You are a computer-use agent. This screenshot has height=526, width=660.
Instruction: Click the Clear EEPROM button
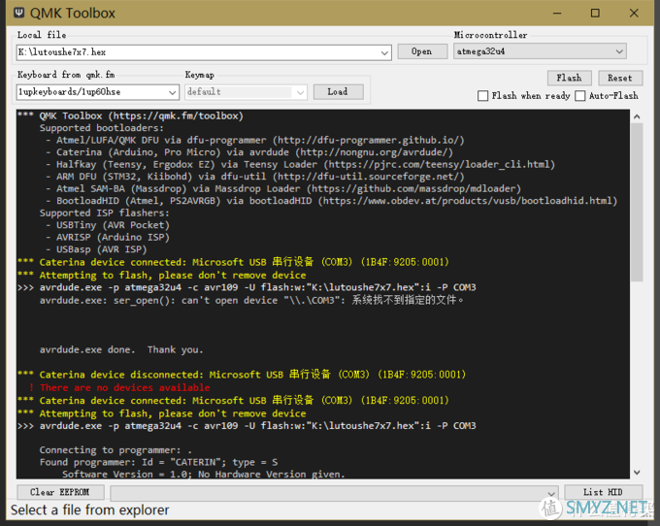(60, 492)
